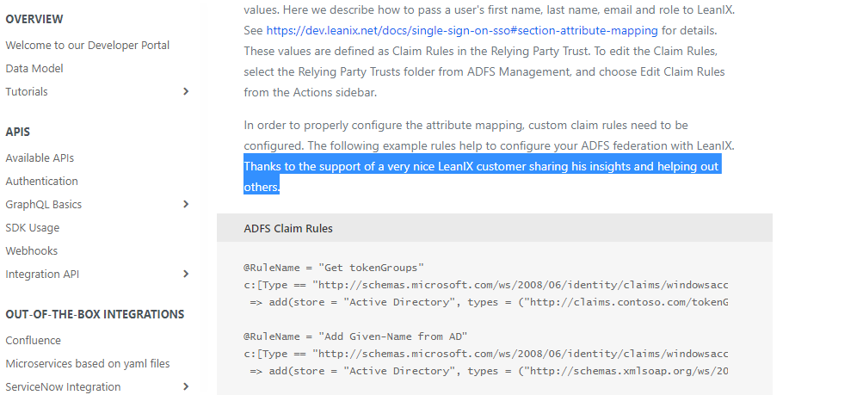
Task: Expand the Integration API chevron
Action: click(x=186, y=274)
